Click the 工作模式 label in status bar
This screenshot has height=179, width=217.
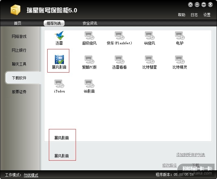(x=13, y=175)
